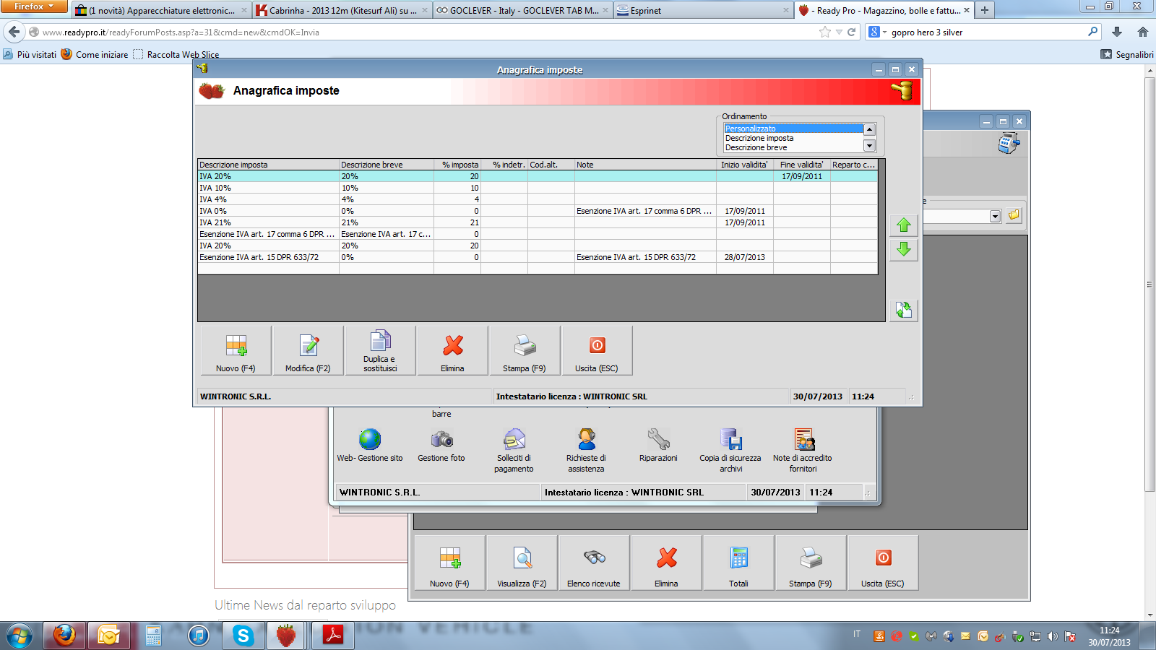This screenshot has width=1156, height=650.
Task: Open Raccolta Web Slice bookmark
Action: 176,54
